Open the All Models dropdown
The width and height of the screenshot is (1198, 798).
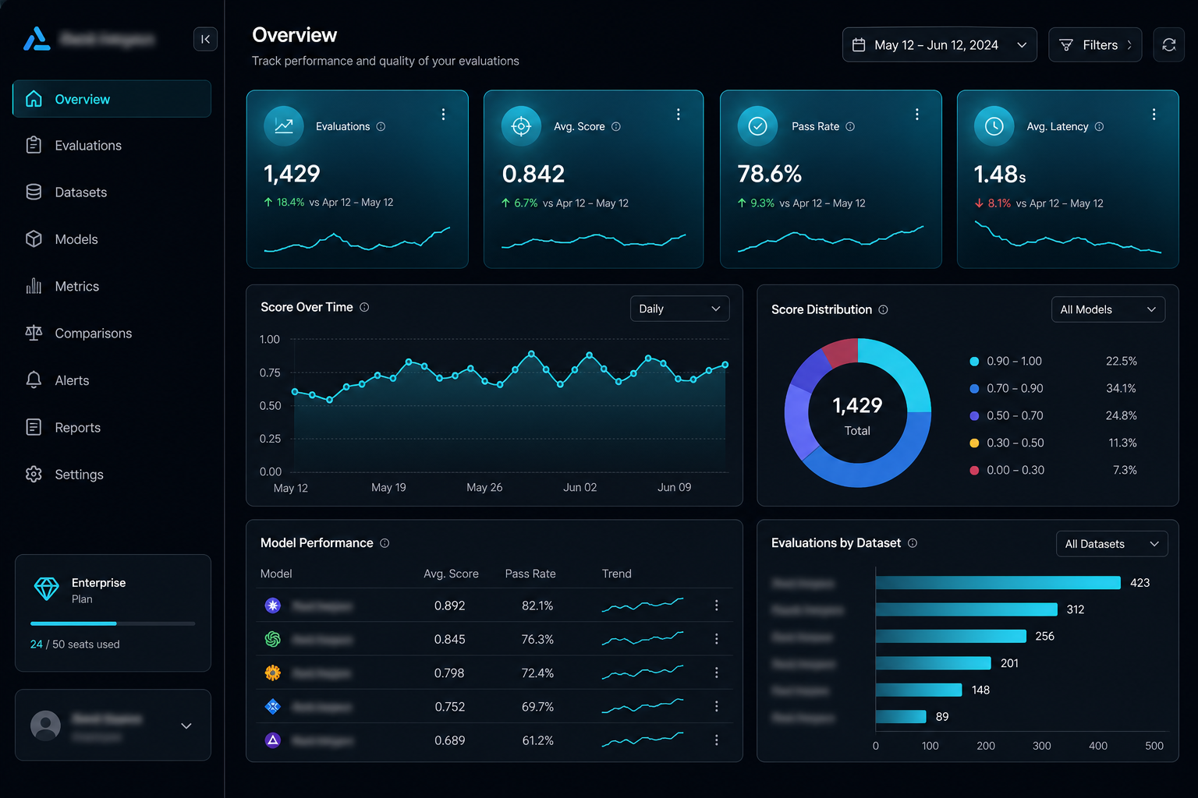coord(1108,309)
